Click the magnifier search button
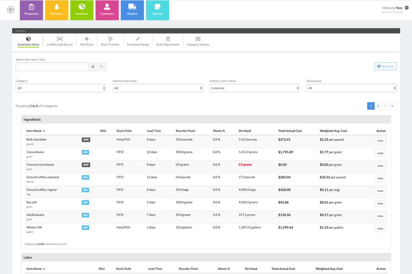The image size is (412, 274). (x=102, y=67)
